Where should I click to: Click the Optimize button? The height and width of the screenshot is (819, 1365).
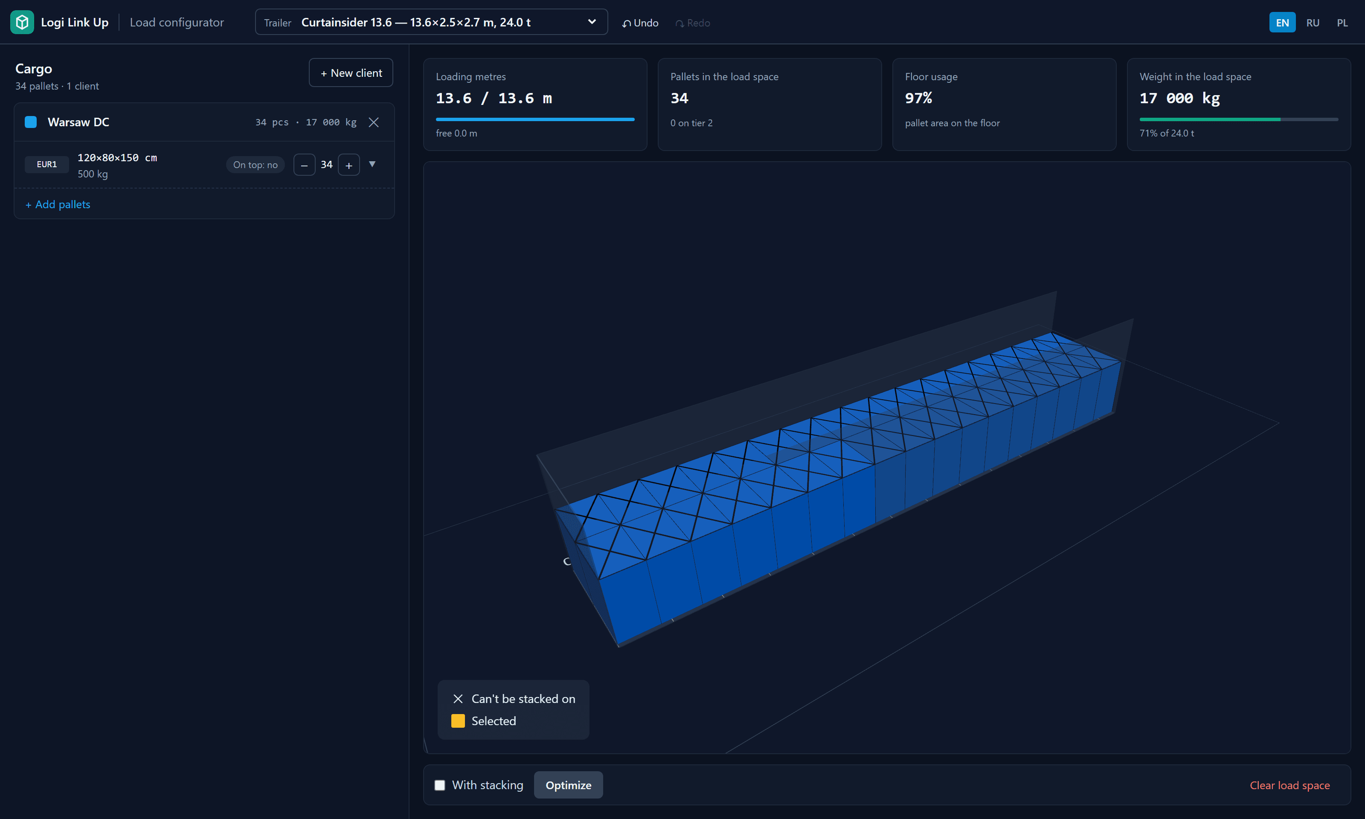coord(568,785)
